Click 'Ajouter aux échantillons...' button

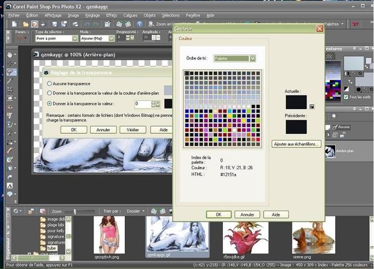click(x=296, y=144)
